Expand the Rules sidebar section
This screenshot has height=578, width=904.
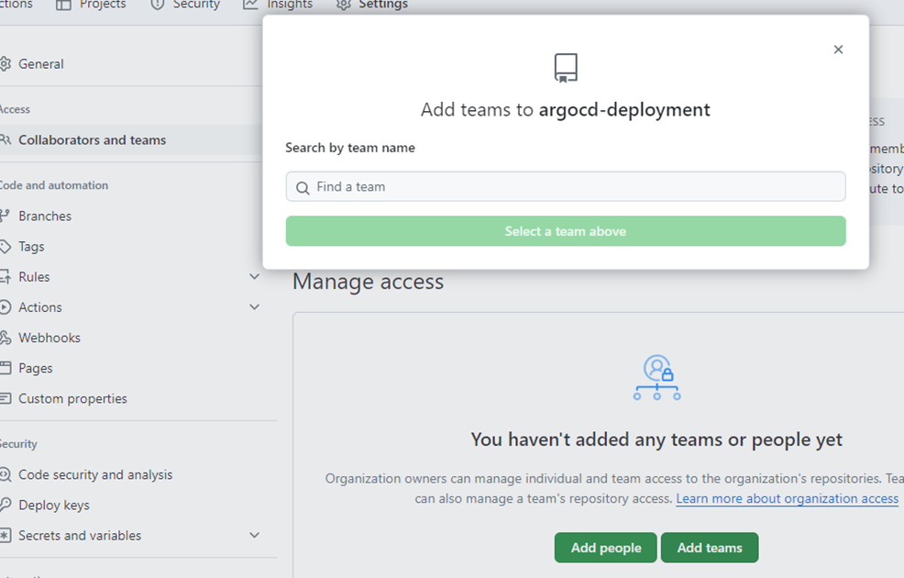tap(254, 277)
